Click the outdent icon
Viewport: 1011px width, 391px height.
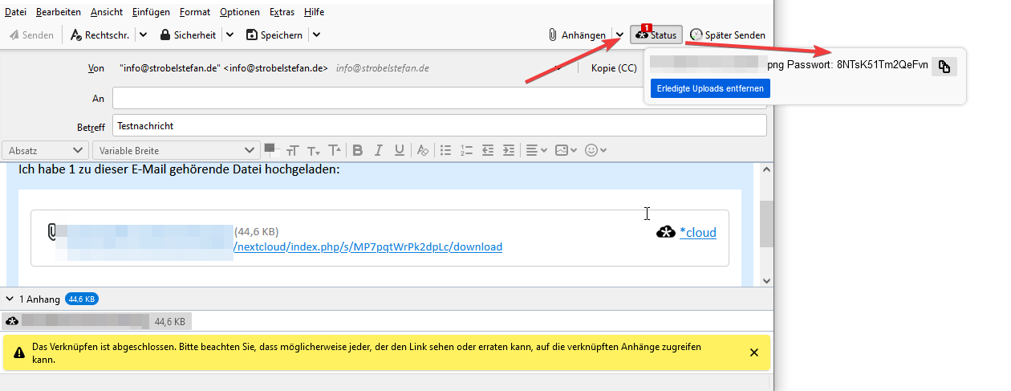pos(488,150)
